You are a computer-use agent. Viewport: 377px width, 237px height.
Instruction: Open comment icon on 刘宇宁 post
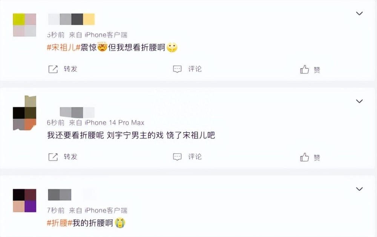point(177,157)
